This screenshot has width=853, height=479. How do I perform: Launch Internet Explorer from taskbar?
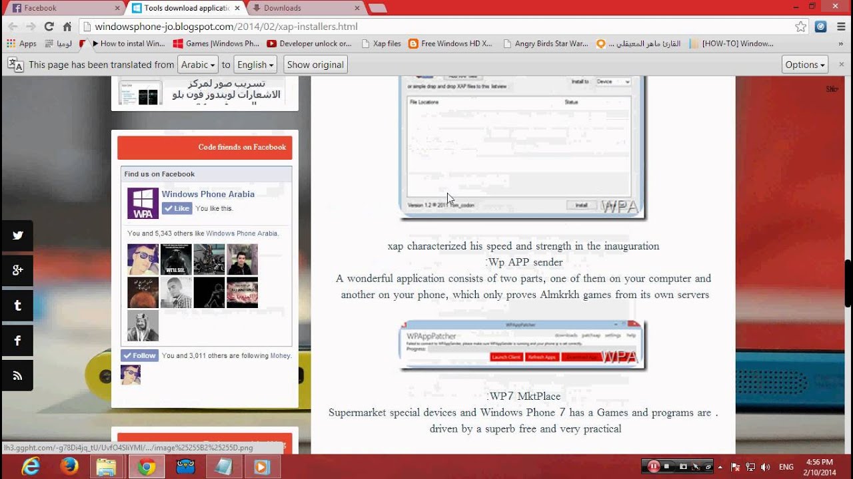pos(31,467)
